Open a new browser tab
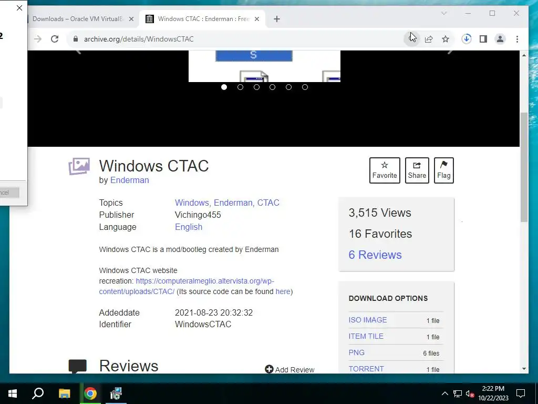This screenshot has width=538, height=404. (277, 19)
